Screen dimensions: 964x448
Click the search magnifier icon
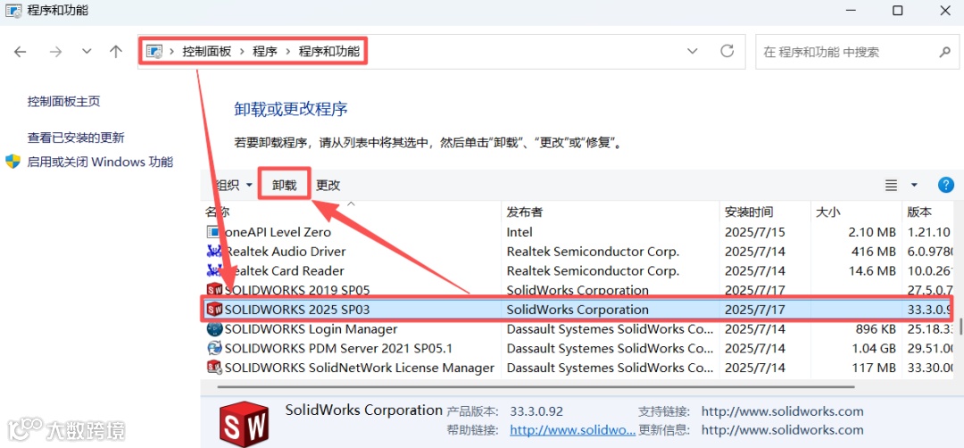[945, 52]
